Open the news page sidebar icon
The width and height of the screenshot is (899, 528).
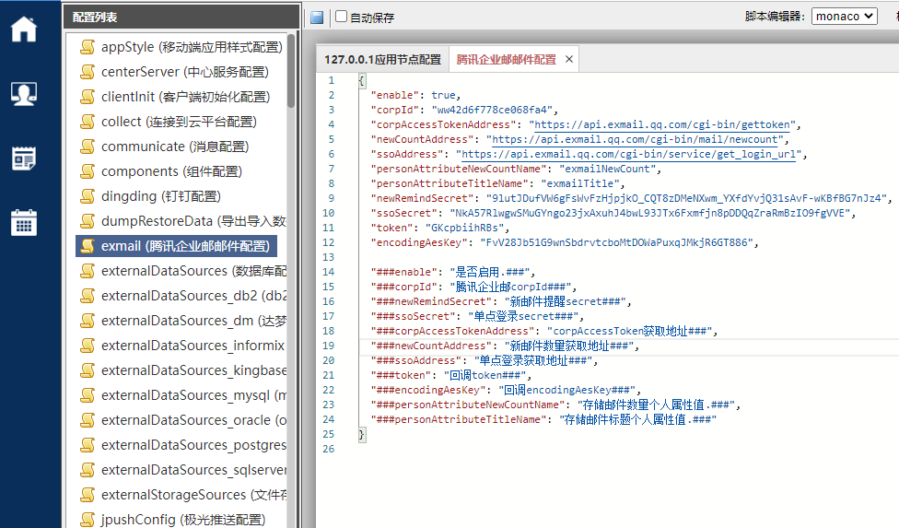[24, 158]
